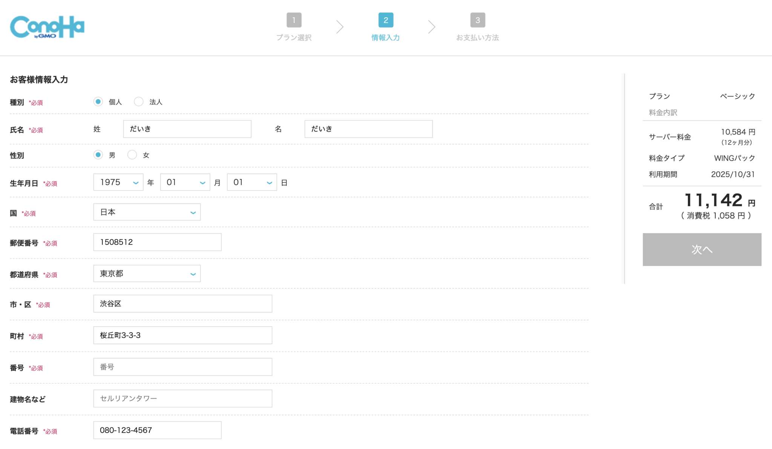Open the birth year dropdown showing 1975
Image resolution: width=772 pixels, height=449 pixels.
click(x=118, y=182)
